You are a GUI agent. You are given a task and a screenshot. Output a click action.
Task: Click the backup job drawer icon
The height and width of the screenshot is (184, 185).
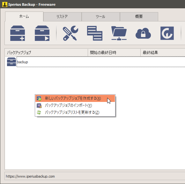click(11, 62)
